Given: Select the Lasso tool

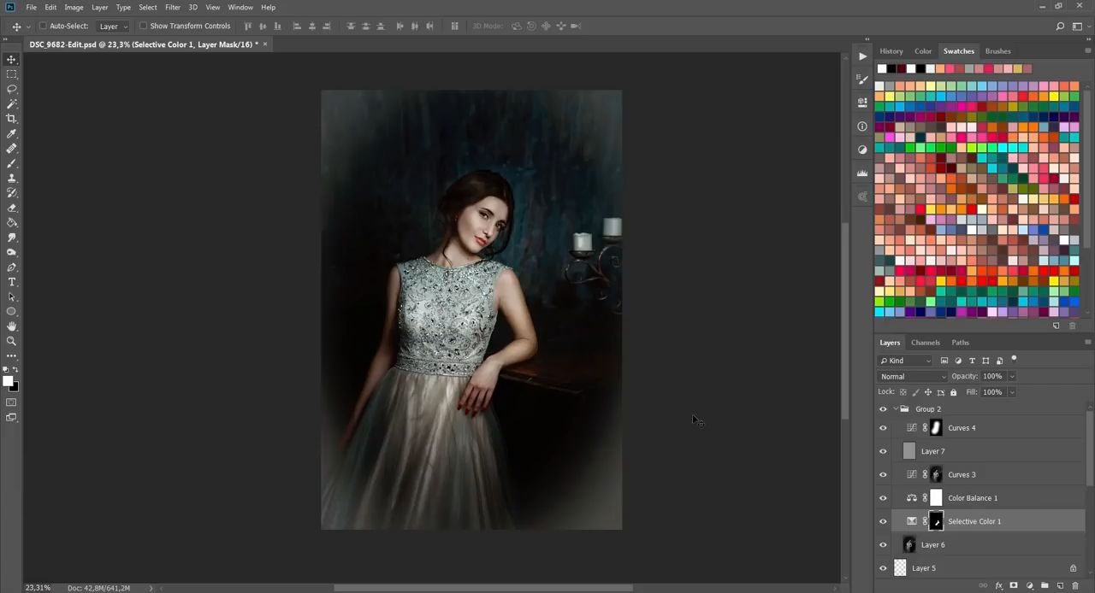Looking at the screenshot, I should click(x=12, y=89).
